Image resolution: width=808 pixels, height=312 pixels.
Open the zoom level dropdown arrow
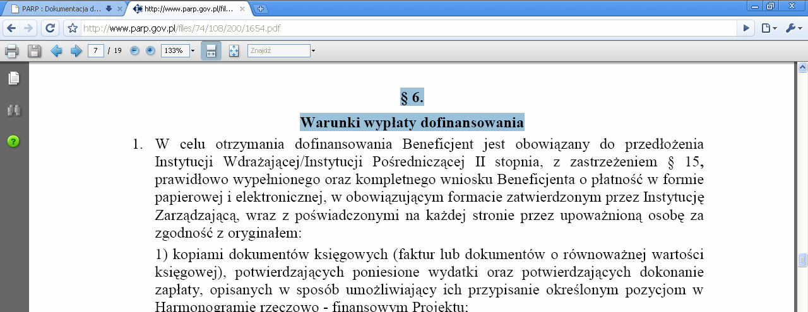click(193, 50)
